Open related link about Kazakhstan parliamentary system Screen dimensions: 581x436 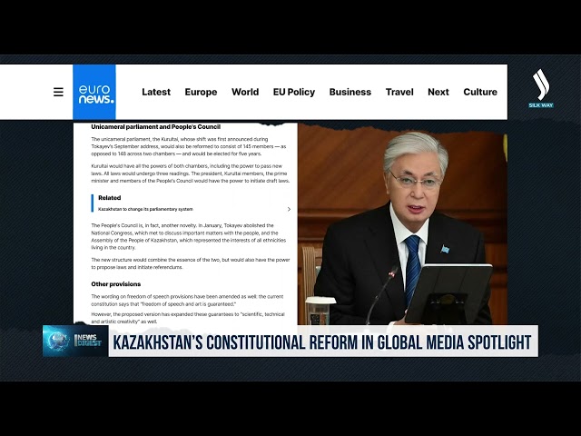click(145, 209)
